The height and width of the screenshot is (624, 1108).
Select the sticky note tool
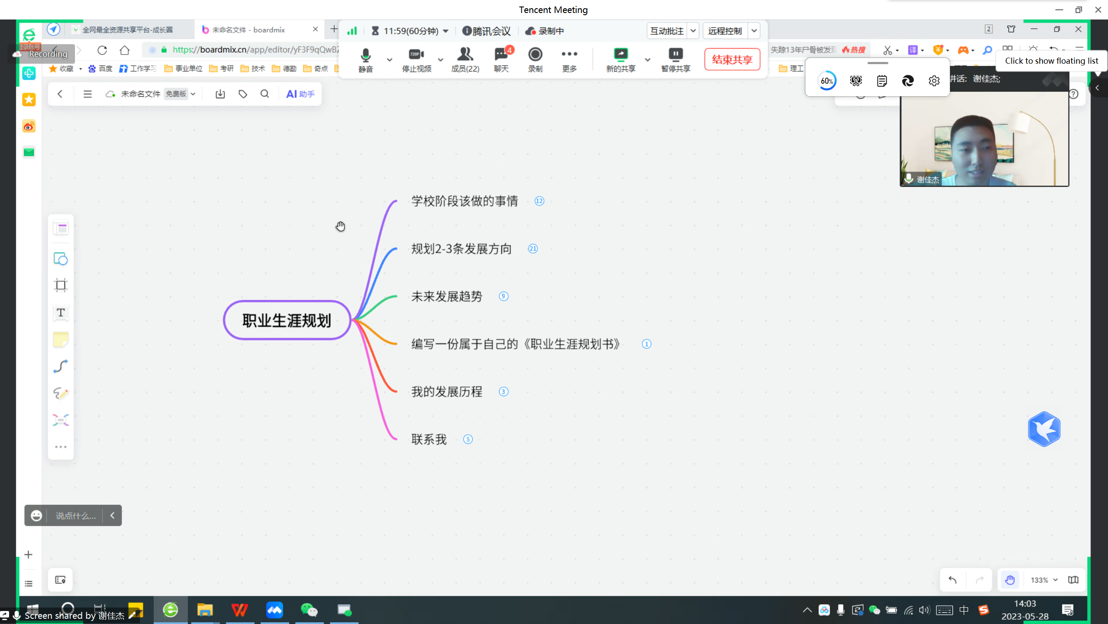click(61, 339)
